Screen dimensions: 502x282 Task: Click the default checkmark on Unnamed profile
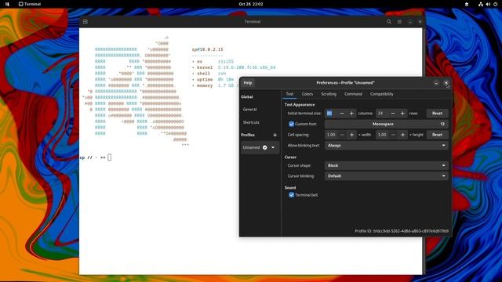coord(265,147)
